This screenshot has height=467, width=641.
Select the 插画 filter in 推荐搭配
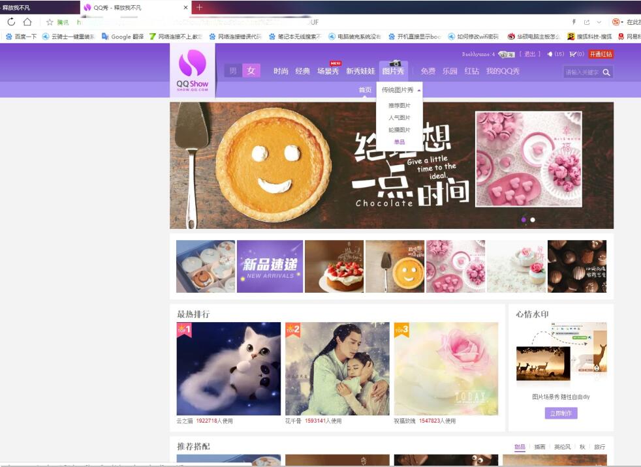click(540, 447)
